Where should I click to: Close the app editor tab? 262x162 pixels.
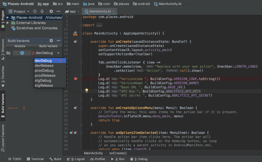click(79, 11)
